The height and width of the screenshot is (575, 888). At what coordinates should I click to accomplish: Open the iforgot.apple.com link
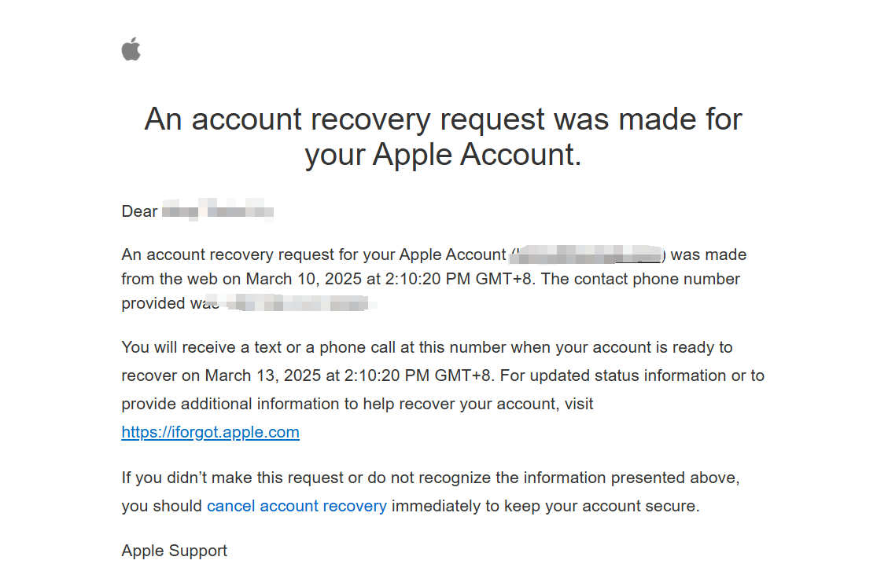(x=210, y=432)
